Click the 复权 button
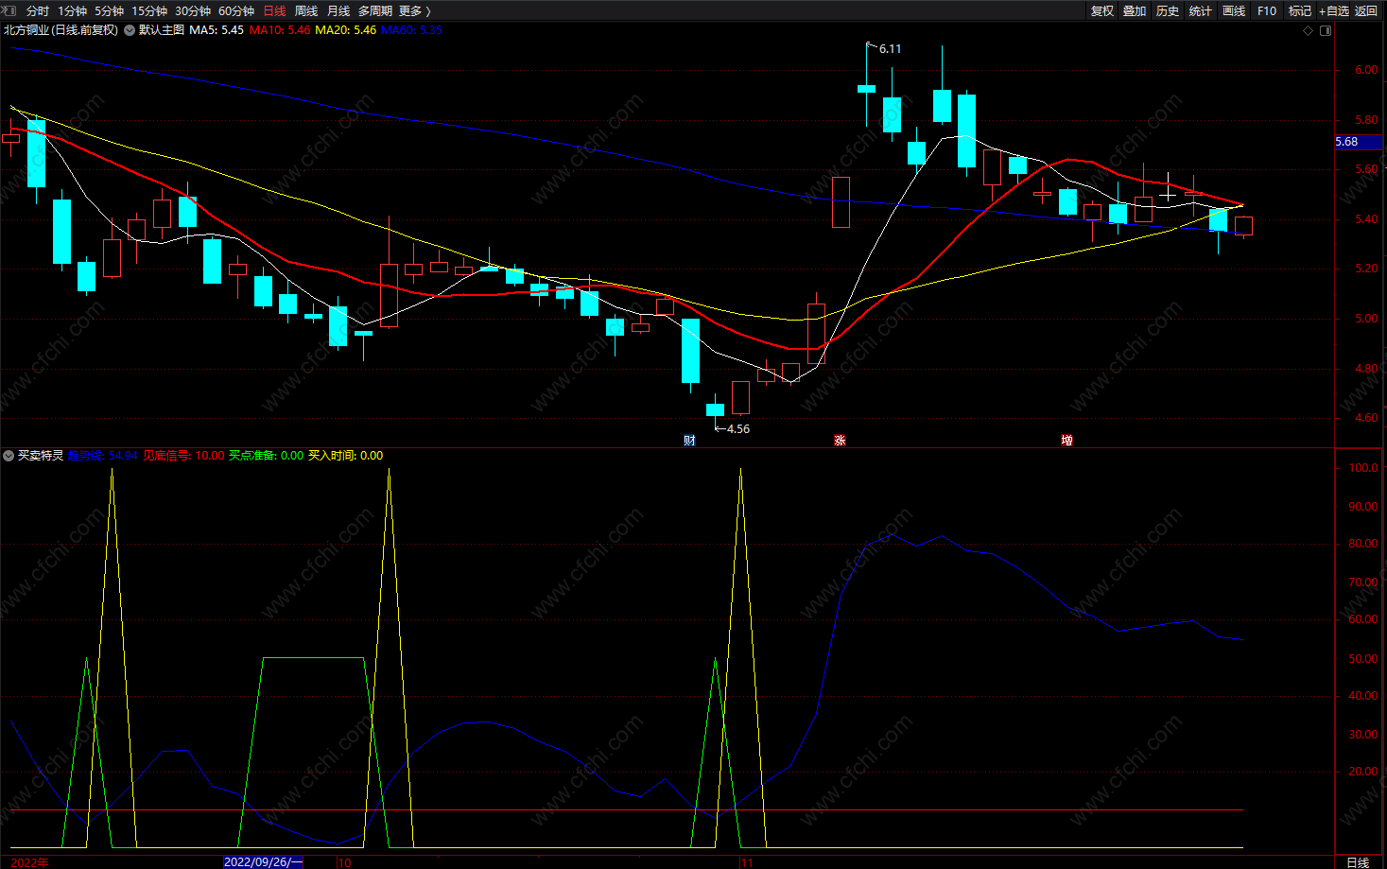1387x869 pixels. [1102, 10]
